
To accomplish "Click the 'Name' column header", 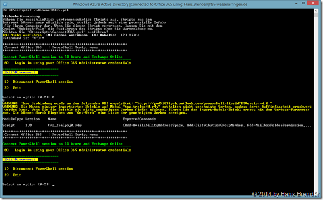I will 52,119.
